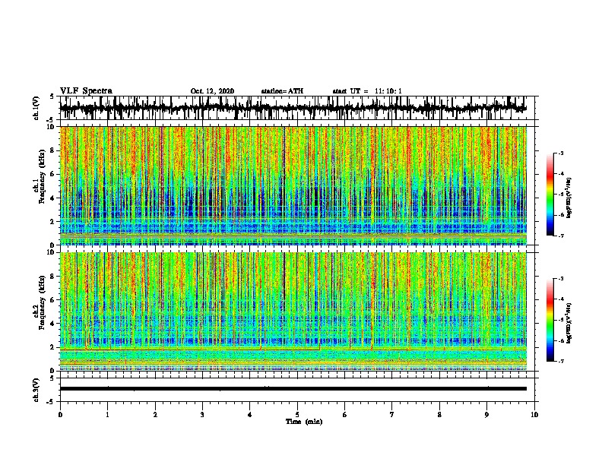Click inside the ch.1 spectrogram panel
This screenshot has width=602, height=465.
(x=293, y=185)
